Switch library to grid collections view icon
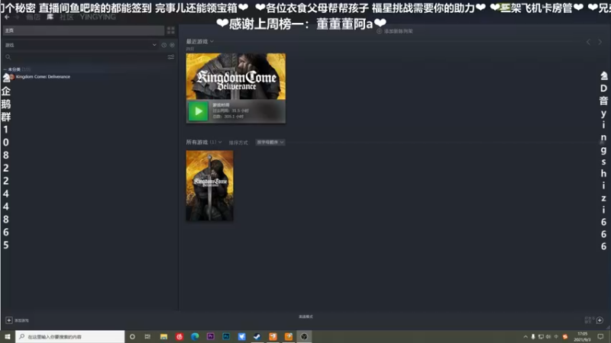 pos(170,30)
